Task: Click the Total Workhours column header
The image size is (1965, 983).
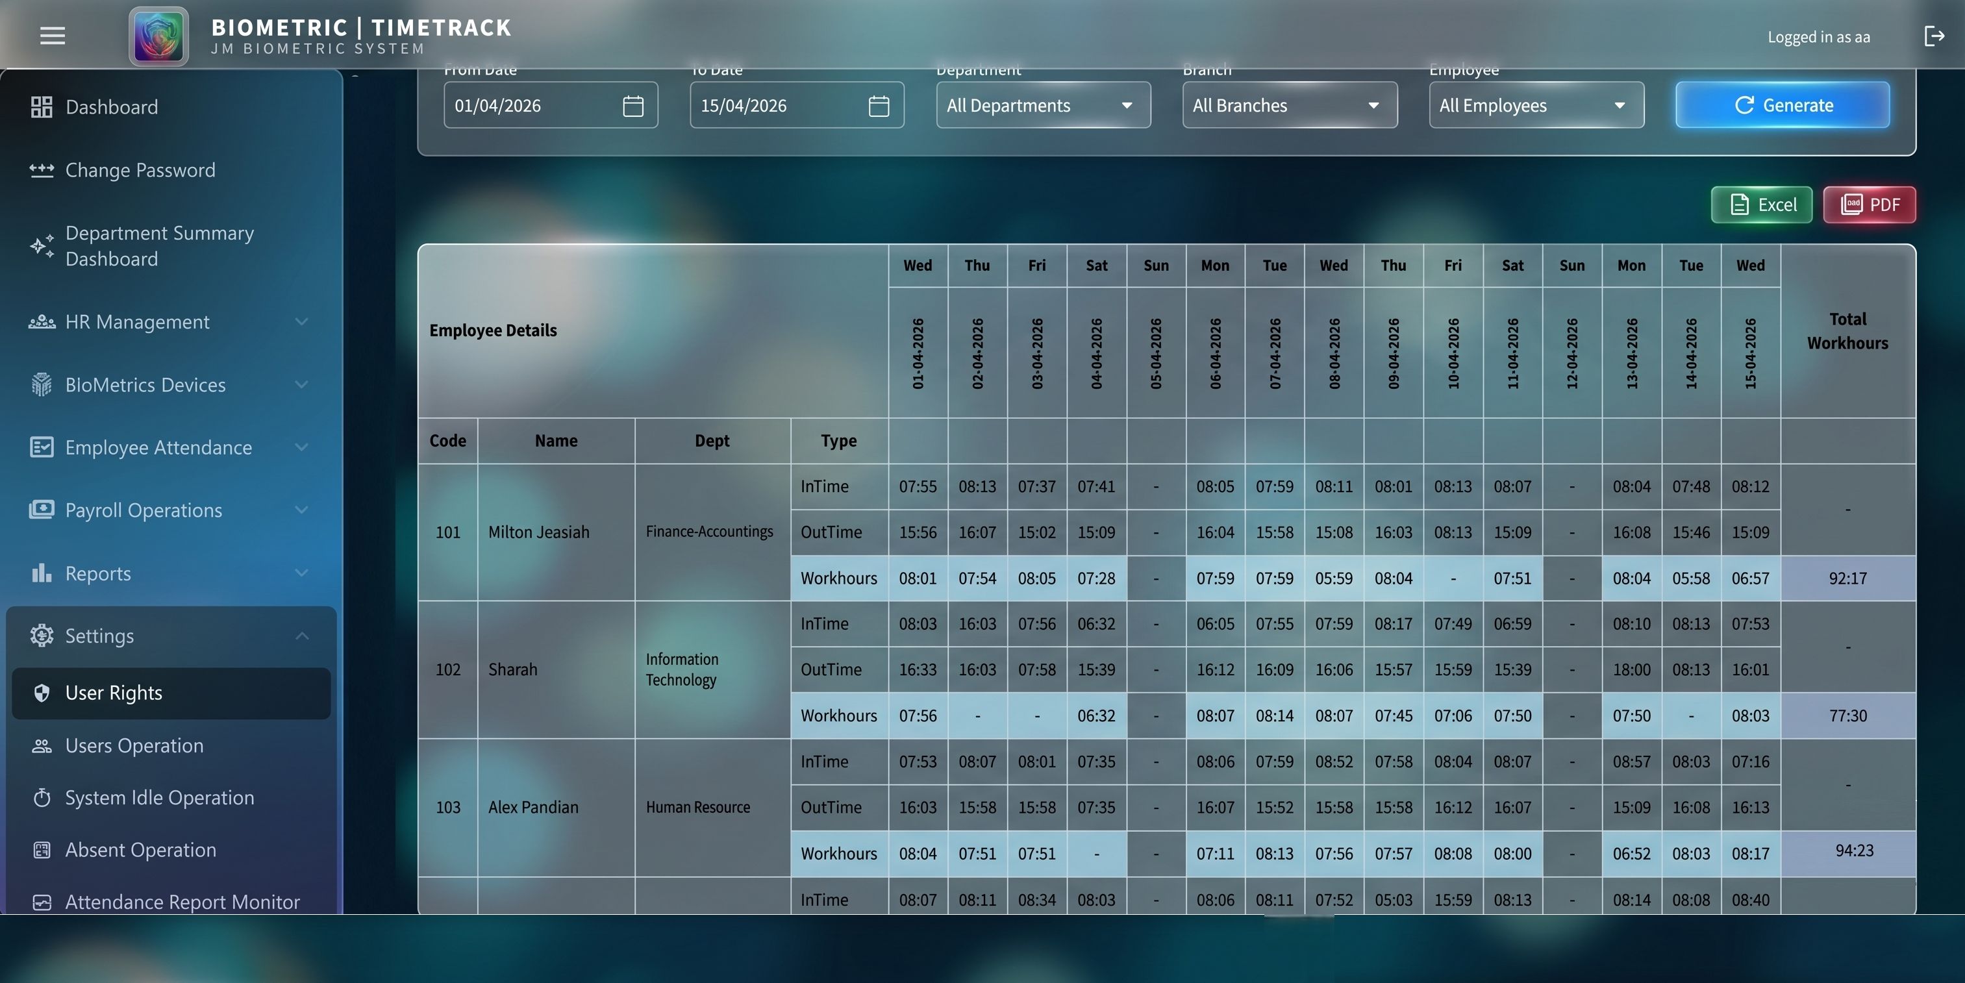Action: pos(1847,331)
